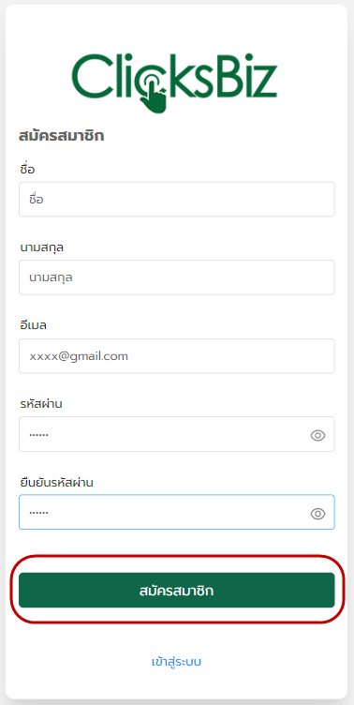Screen dimensions: 354x705
Task: Click the รหัสผ่าน field label
Action: point(41,404)
